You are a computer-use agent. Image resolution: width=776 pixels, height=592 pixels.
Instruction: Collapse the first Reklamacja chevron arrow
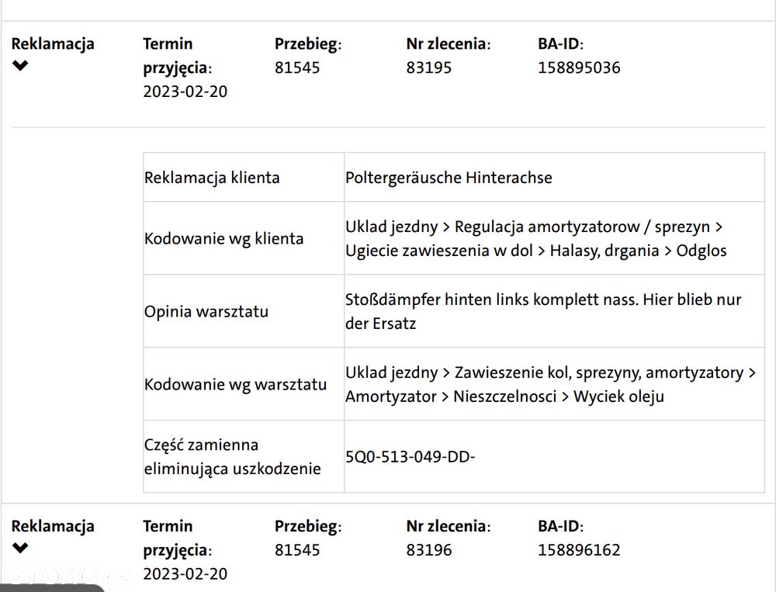point(20,65)
